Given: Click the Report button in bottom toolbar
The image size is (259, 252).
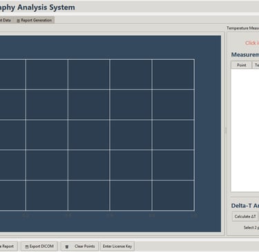Looking at the screenshot, I should pyautogui.click(x=8, y=246).
